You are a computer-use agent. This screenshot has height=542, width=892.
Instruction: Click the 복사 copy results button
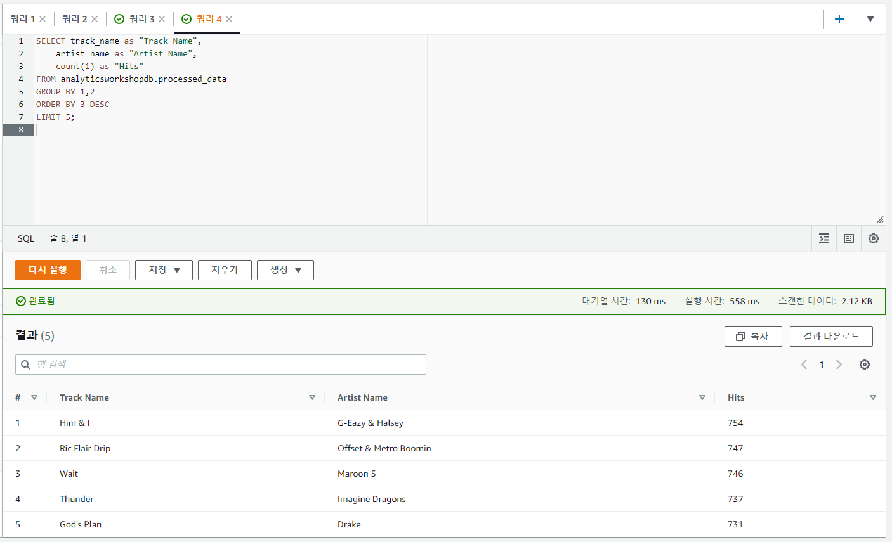click(x=753, y=337)
